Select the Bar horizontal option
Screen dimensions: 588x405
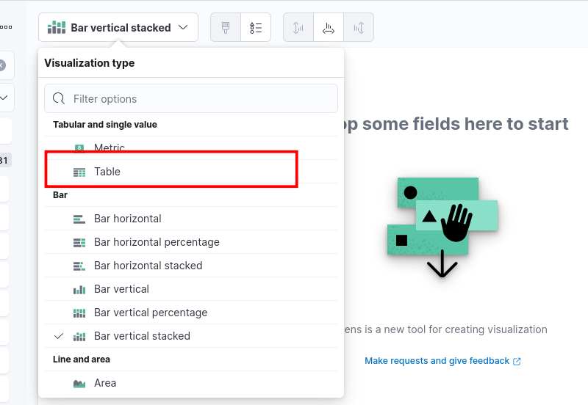click(x=127, y=219)
